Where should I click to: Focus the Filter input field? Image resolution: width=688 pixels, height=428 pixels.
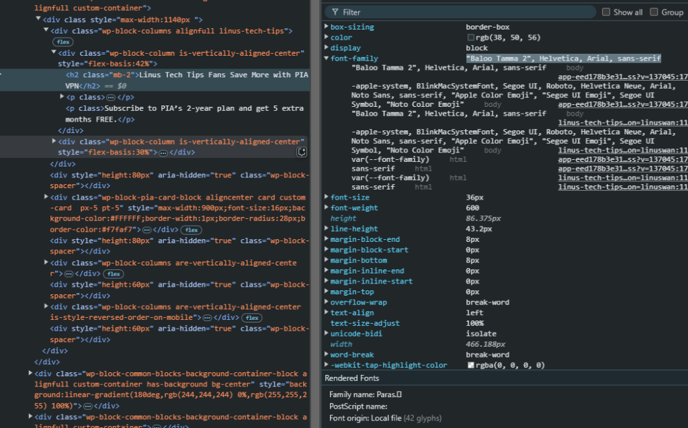464,12
